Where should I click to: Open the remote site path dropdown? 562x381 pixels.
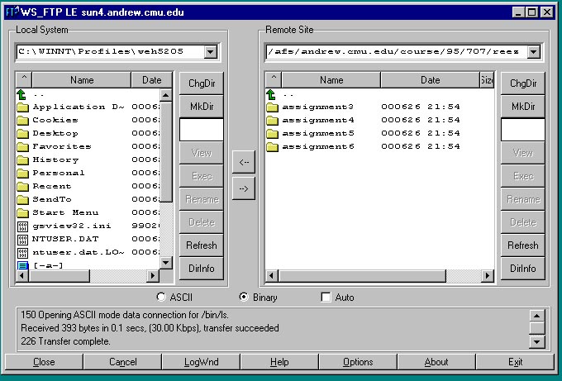click(533, 51)
